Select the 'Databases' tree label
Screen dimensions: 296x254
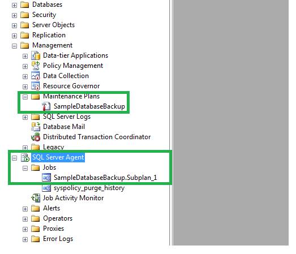(x=47, y=5)
